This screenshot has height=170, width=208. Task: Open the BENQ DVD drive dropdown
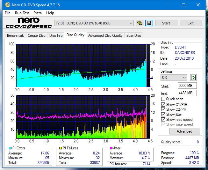(94, 23)
